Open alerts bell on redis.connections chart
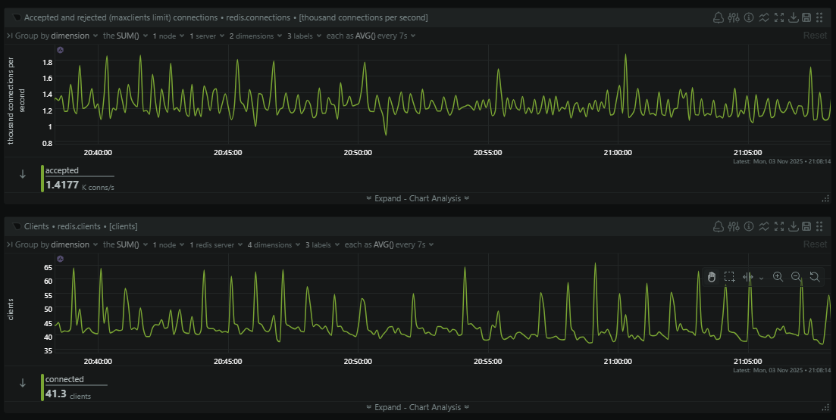Image resolution: width=836 pixels, height=420 pixels. pyautogui.click(x=719, y=17)
